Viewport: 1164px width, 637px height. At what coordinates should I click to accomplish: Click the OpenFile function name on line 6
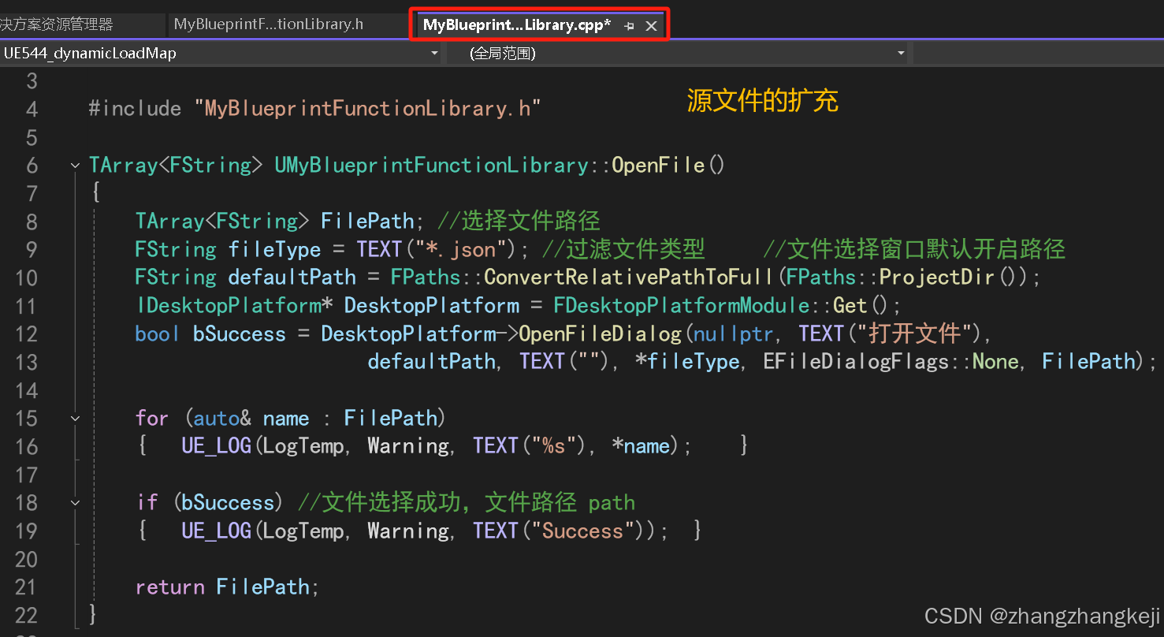point(658,166)
